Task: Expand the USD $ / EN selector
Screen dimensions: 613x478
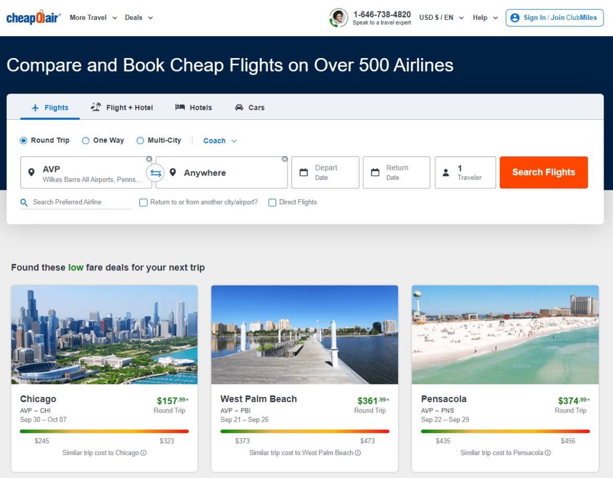Action: tap(441, 17)
